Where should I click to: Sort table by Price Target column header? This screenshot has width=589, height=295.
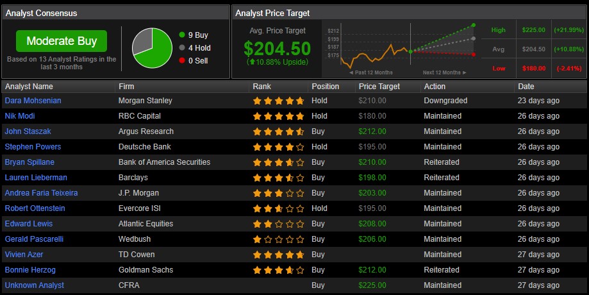[x=379, y=87]
